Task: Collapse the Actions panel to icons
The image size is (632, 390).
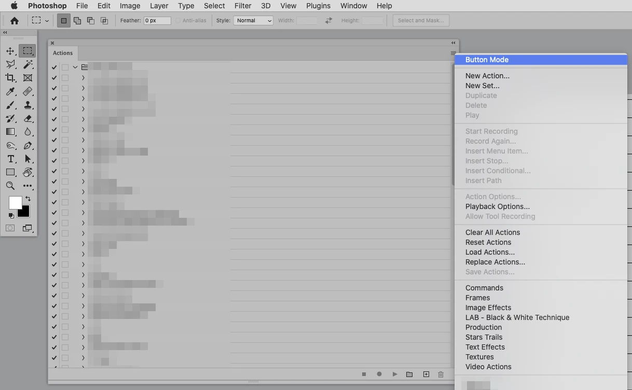Action: tap(454, 43)
